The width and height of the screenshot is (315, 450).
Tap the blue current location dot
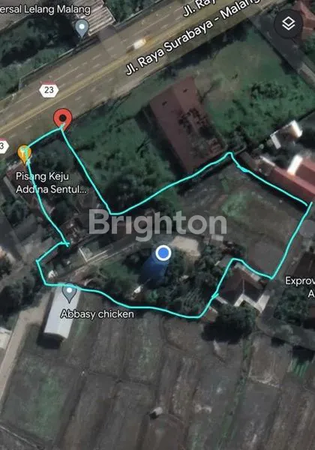coord(163,253)
